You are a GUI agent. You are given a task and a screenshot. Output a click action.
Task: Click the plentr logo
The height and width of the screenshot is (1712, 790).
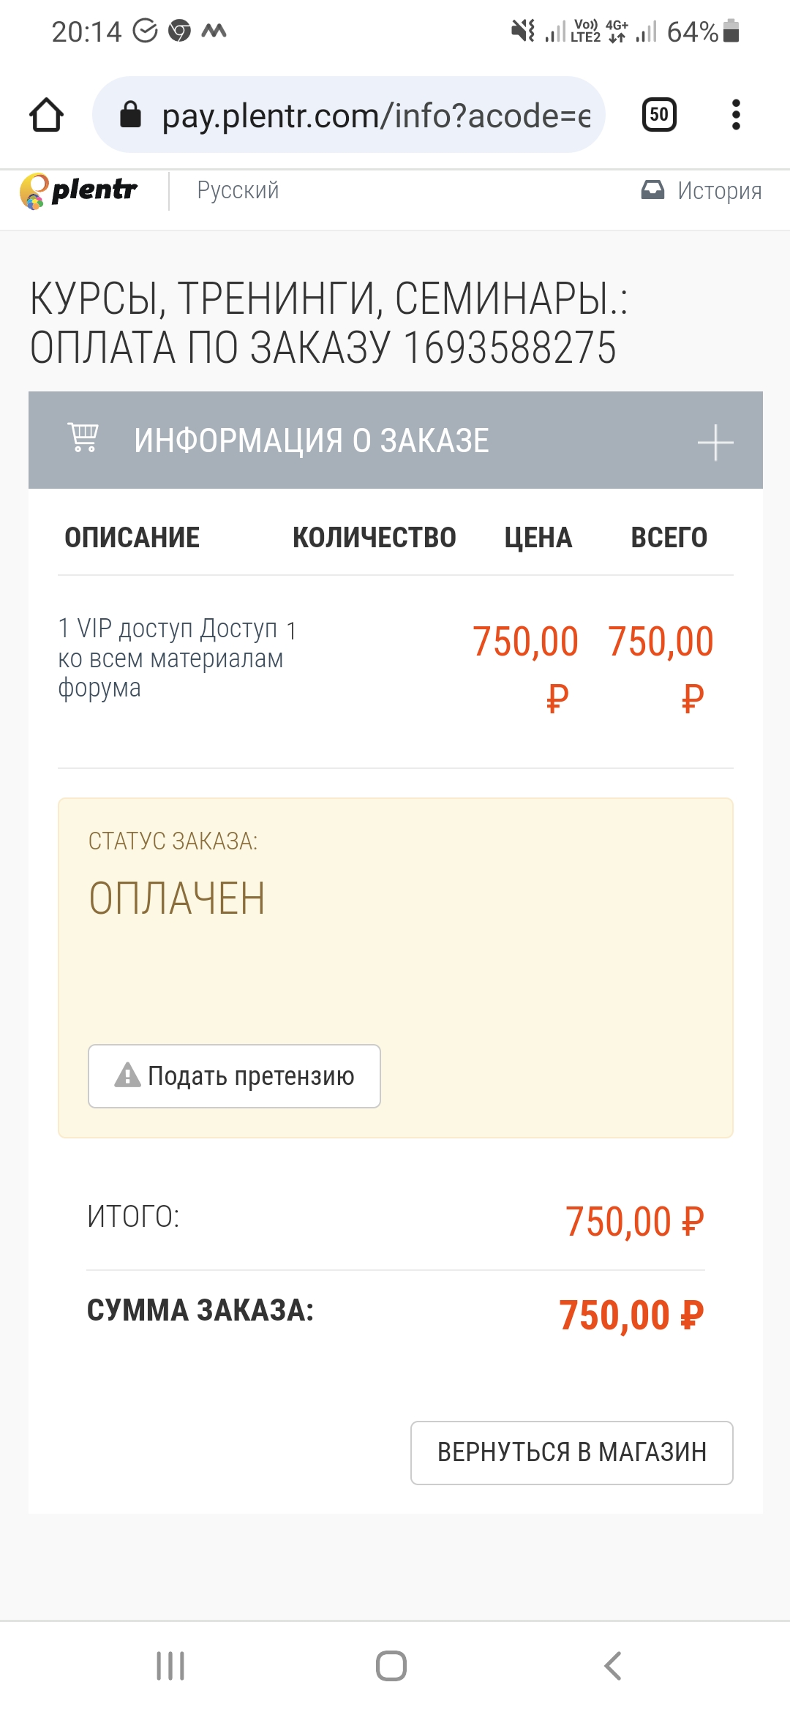click(x=78, y=191)
